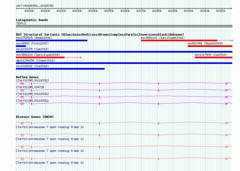Select variant label nsv1019032 (Coe2014)

(32, 66)
